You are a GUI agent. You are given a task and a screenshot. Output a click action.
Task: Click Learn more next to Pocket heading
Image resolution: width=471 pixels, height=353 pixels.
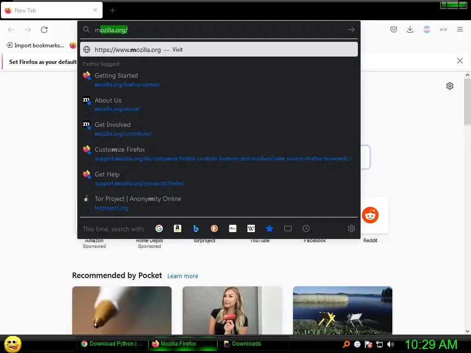183,276
